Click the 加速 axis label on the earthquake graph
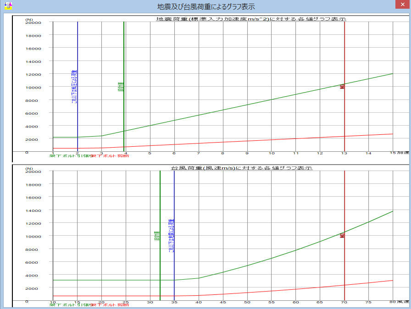The height and width of the screenshot is (309, 411). point(402,152)
